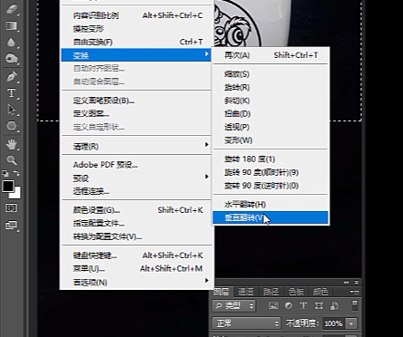Select the highlighted 变换 menu item
The height and width of the screenshot is (337, 403).
(136, 55)
